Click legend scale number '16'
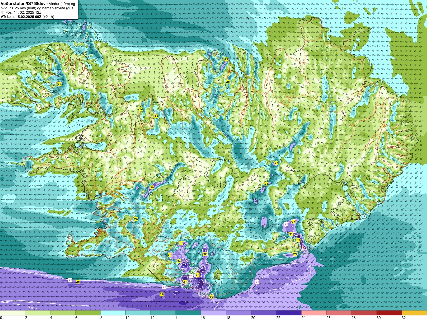 tap(203, 318)
